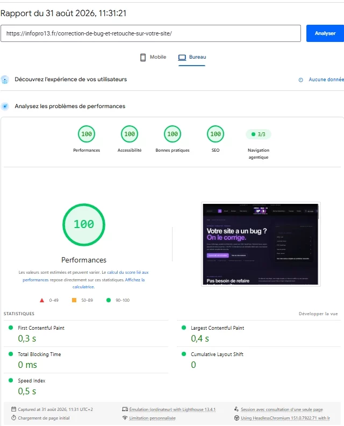Jump to the Accessibilité score gauge
The image size is (344, 426).
pos(130,134)
